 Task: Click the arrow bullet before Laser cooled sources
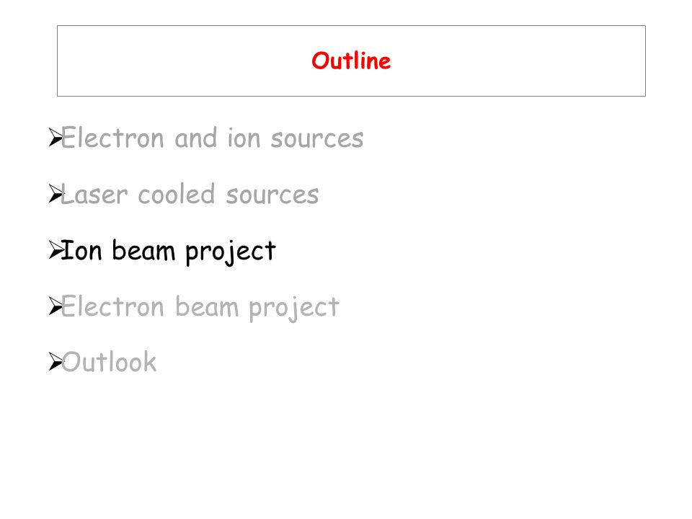[x=56, y=194]
